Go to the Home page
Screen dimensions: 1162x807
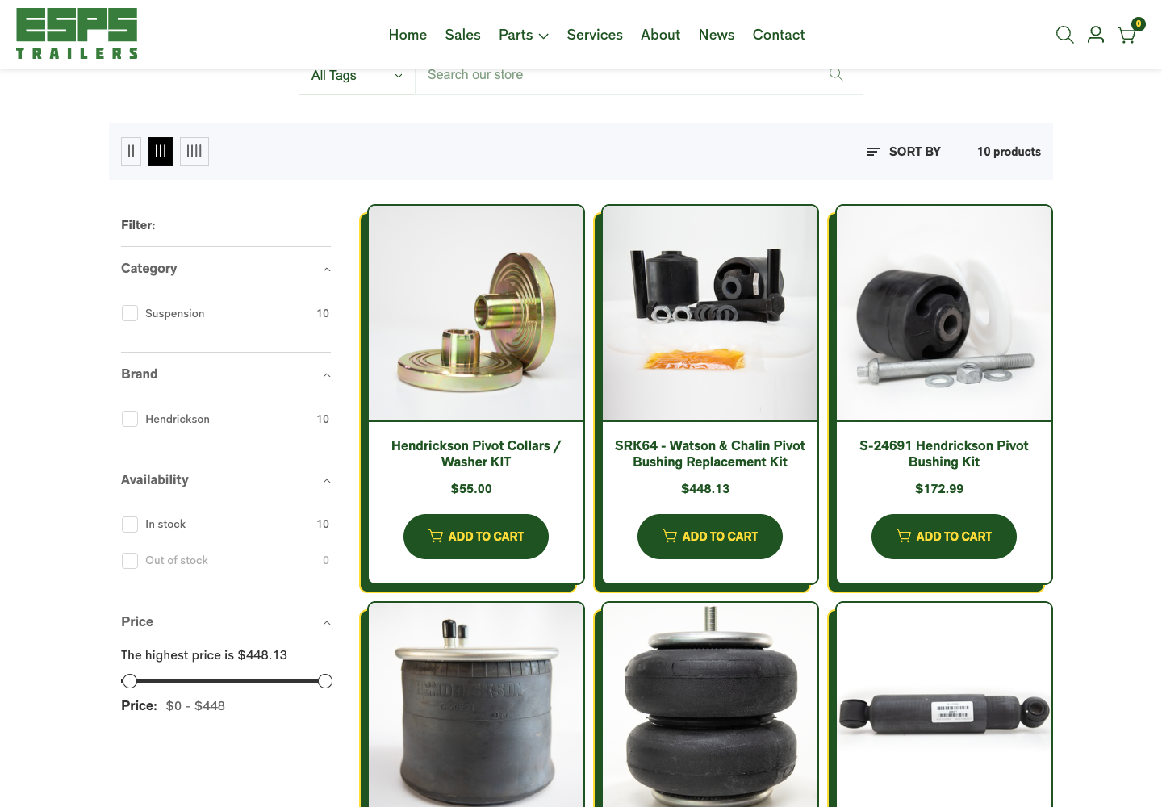click(408, 35)
